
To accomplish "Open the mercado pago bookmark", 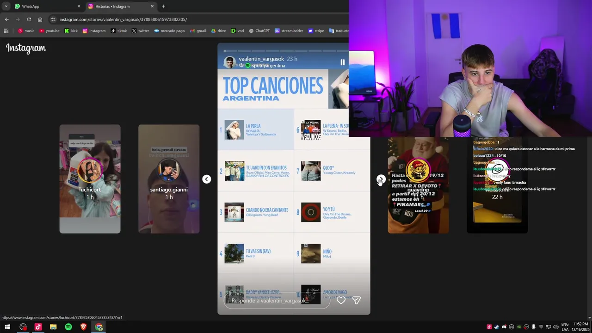I will pyautogui.click(x=169, y=31).
